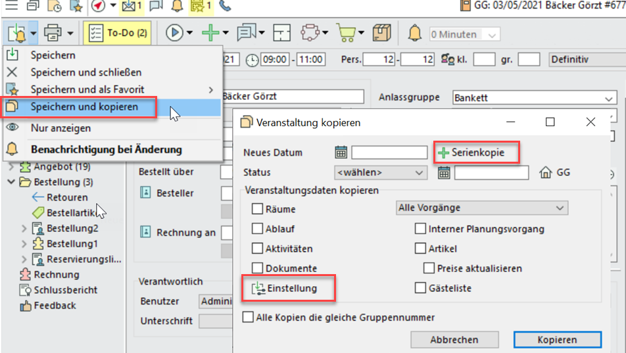Image resolution: width=626 pixels, height=353 pixels.
Task: Click the printer icon in toolbar
Action: pyautogui.click(x=51, y=32)
